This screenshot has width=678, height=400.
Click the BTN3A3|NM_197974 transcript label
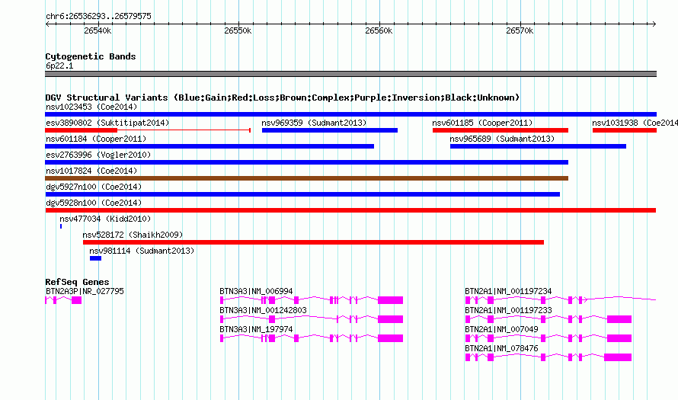[256, 329]
